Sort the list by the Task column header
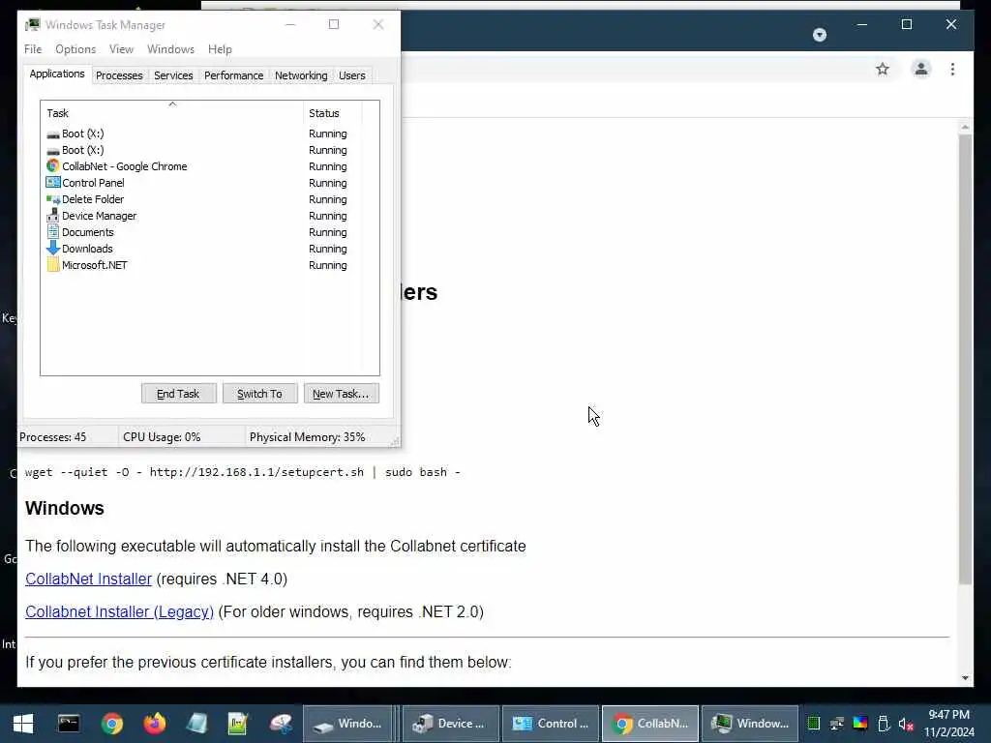 click(172, 113)
